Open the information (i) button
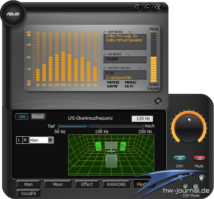Screen dimensions: 214x199 point(138,7)
